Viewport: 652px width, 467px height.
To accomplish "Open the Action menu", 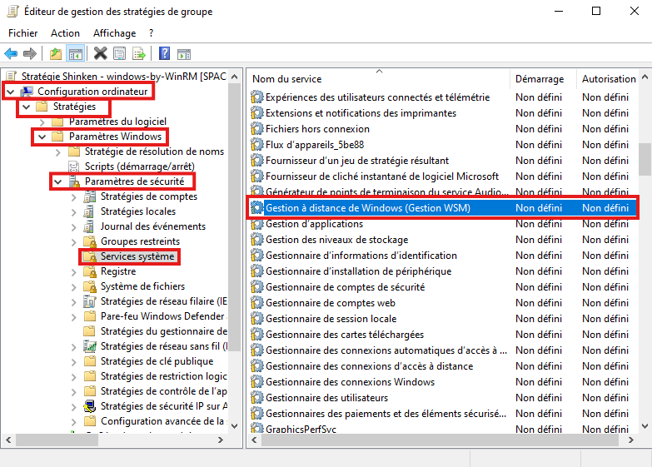I will click(x=65, y=33).
